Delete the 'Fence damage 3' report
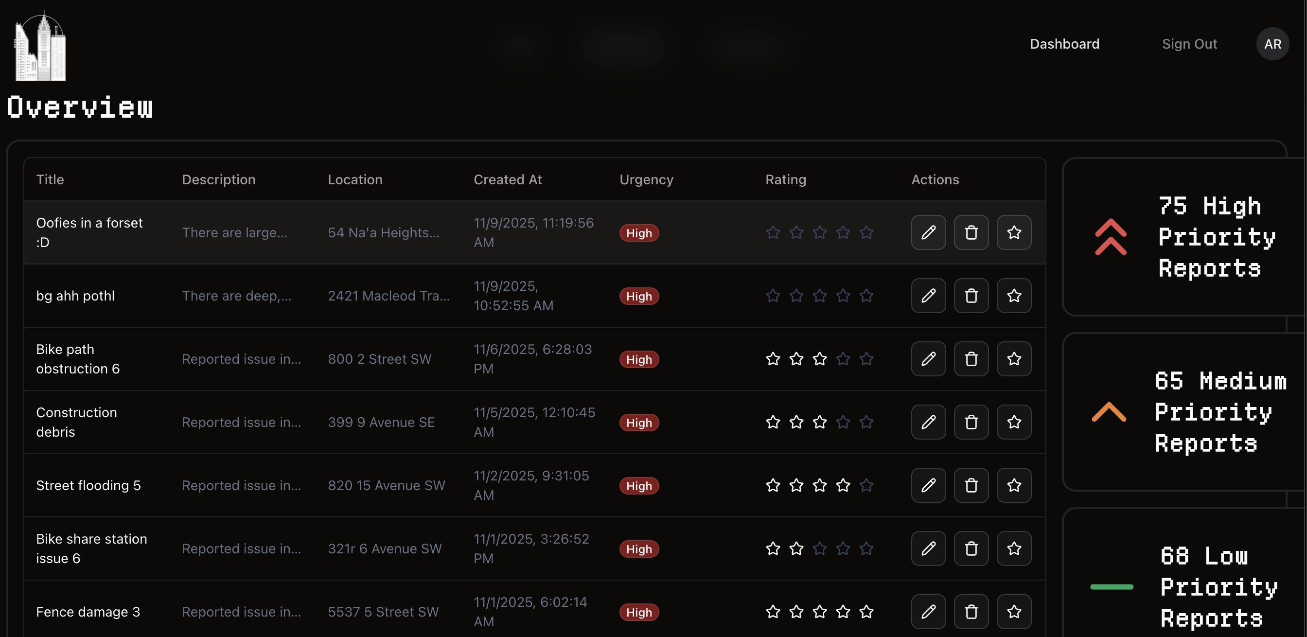 (971, 612)
